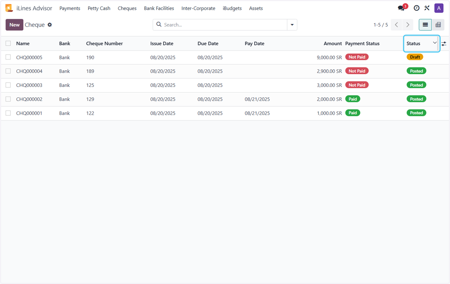This screenshot has height=284, width=450.
Task: Sort by the Issue Date column header
Action: pyautogui.click(x=162, y=43)
